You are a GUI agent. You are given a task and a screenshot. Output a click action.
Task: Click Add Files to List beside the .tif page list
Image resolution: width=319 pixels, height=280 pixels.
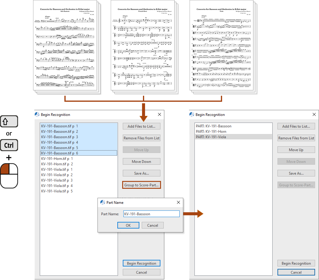tap(141, 126)
